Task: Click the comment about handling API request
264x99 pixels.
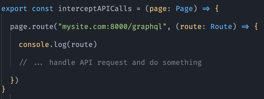Action: (x=110, y=63)
